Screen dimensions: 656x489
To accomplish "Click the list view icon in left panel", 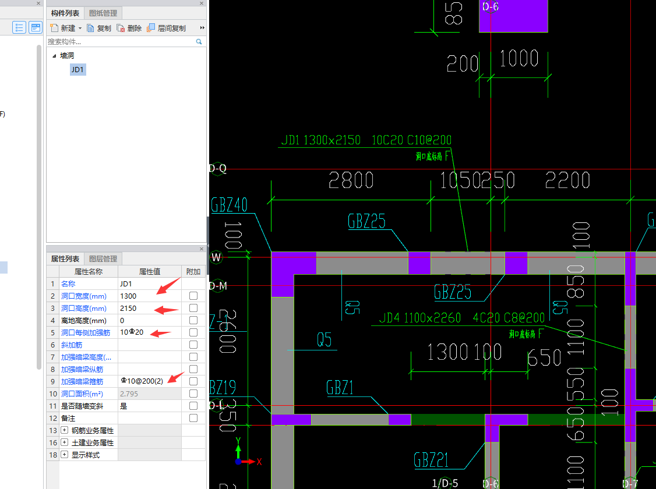I will (x=19, y=27).
